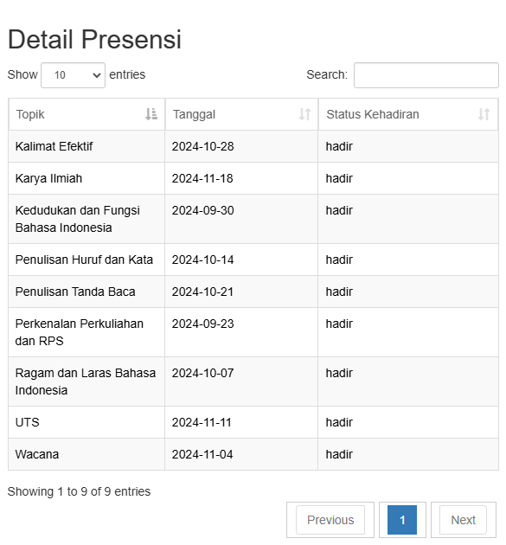Click Status Kehadiran sort arrows icon
The height and width of the screenshot is (545, 506).
click(x=484, y=114)
